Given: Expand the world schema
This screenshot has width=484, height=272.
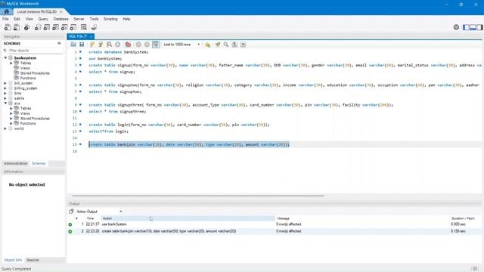Looking at the screenshot, I should [x=5, y=128].
